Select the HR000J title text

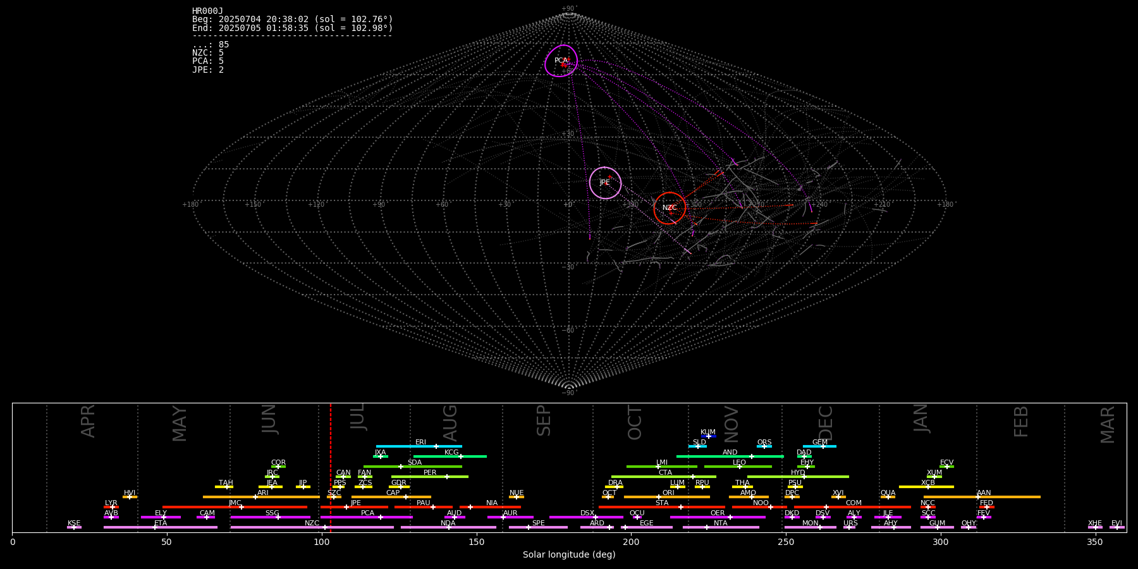(x=208, y=11)
